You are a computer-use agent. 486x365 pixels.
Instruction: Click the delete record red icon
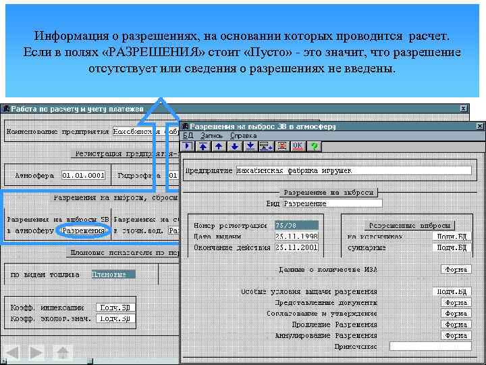pyautogui.click(x=281, y=146)
